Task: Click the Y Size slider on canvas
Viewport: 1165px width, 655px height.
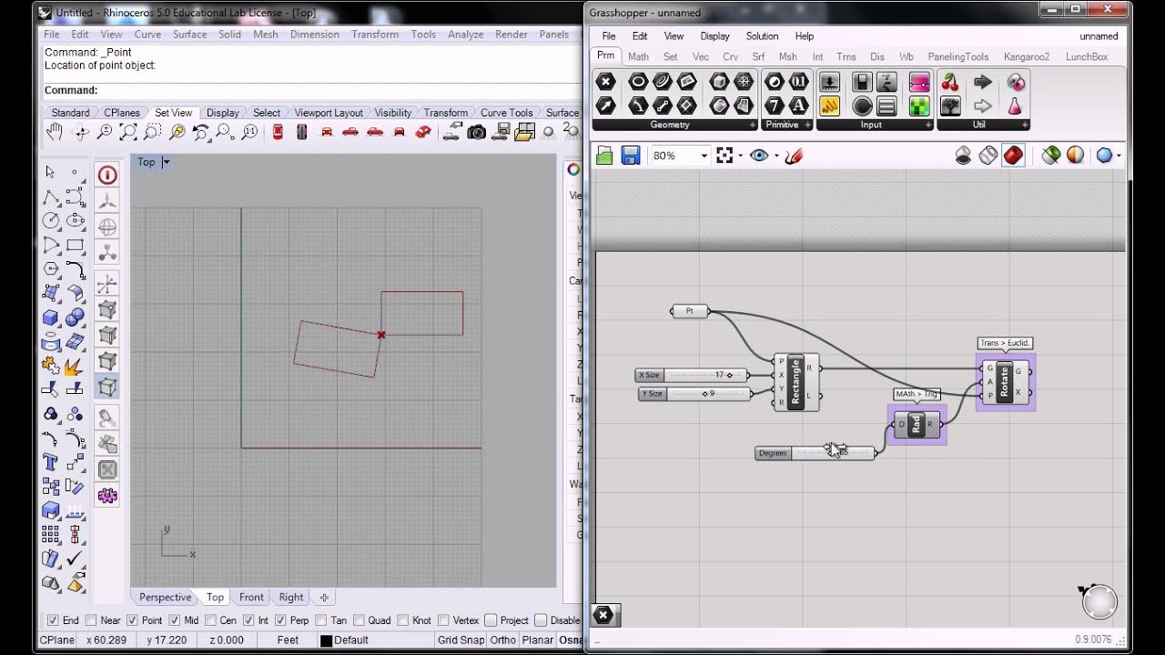Action: (695, 394)
